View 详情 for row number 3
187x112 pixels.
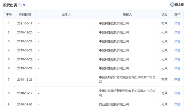[177, 41]
